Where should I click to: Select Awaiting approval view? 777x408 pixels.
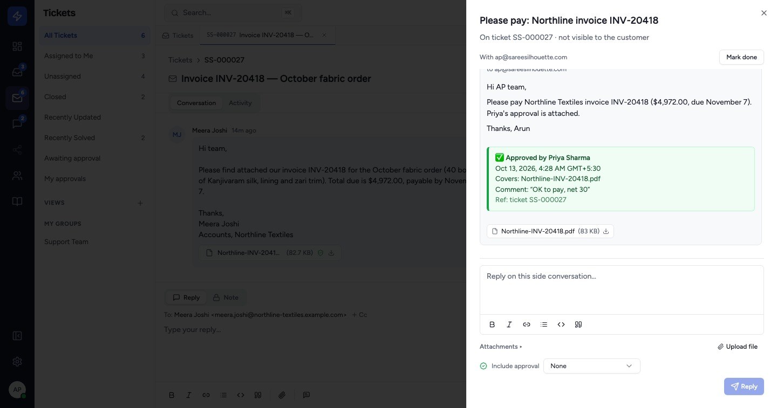tap(94, 158)
